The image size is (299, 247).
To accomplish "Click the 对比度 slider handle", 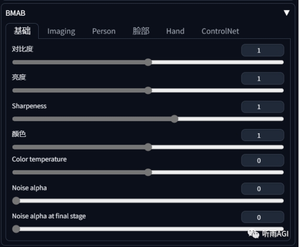I will (148, 62).
